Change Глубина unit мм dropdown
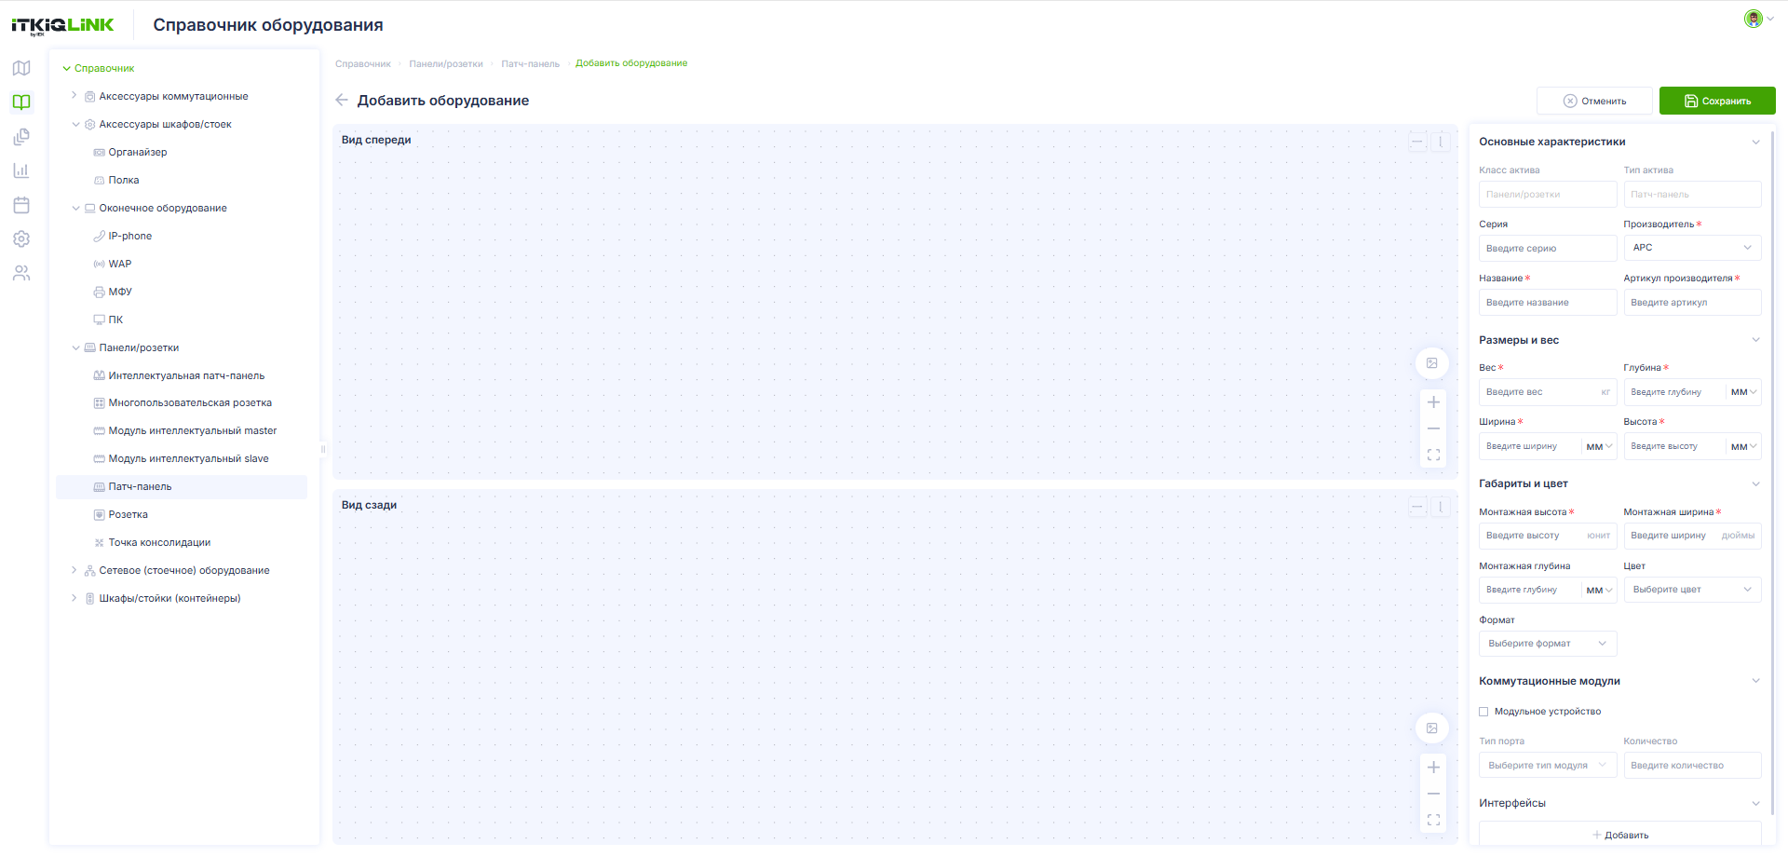The height and width of the screenshot is (857, 1788). pos(1743,392)
